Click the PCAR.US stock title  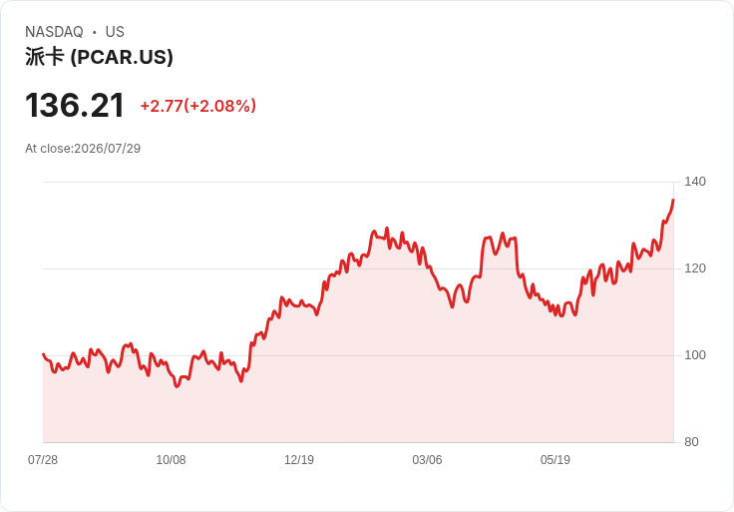pyautogui.click(x=99, y=57)
